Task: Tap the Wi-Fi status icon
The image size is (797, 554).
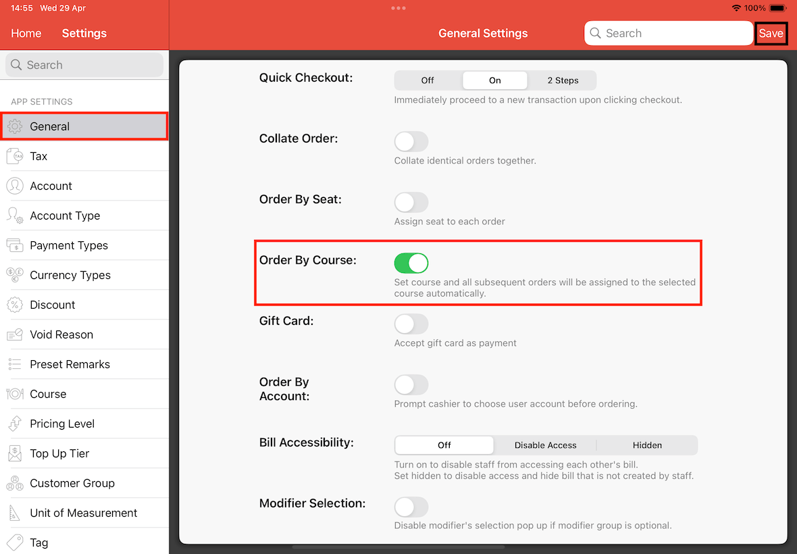Action: (x=736, y=8)
